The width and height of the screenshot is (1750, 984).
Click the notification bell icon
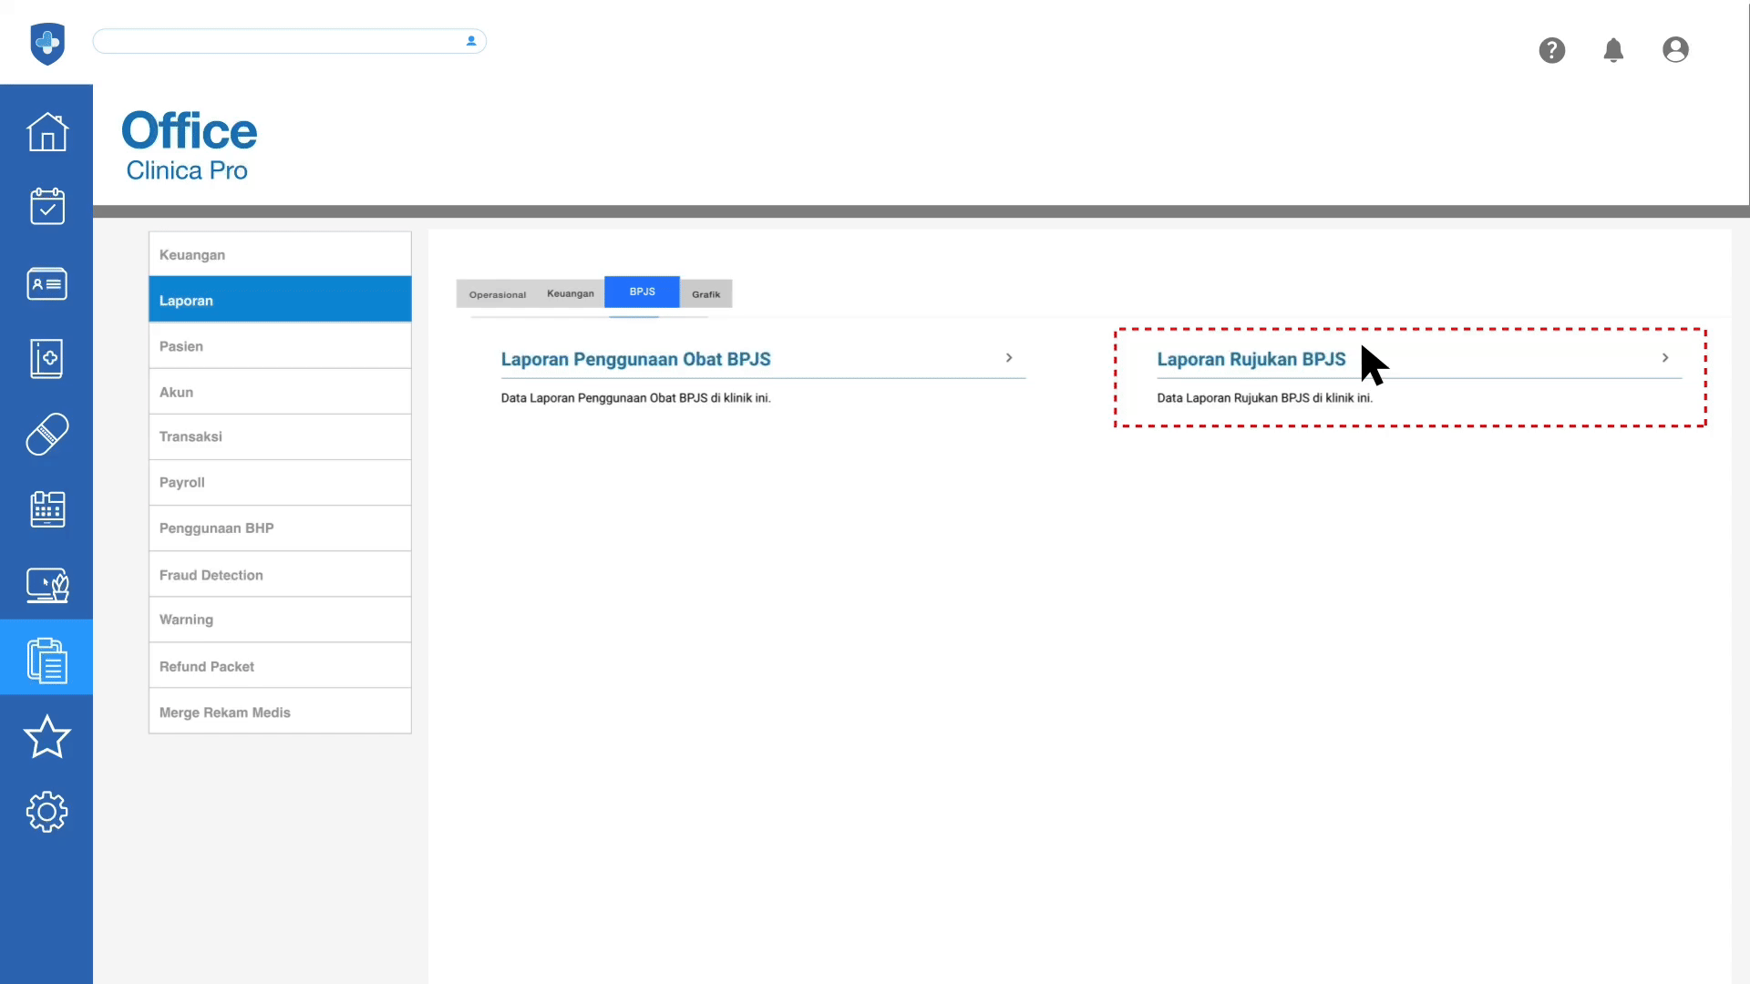click(1613, 50)
